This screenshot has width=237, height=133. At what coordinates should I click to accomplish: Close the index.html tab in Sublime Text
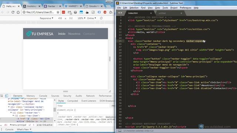[x=151, y=13]
